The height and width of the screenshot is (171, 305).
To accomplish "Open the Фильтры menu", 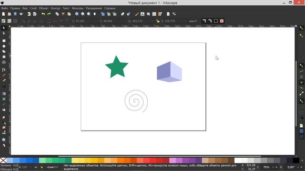I will pyautogui.click(x=77, y=9).
